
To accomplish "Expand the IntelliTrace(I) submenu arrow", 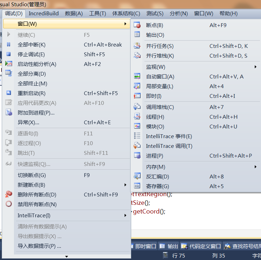I will pos(125,215).
